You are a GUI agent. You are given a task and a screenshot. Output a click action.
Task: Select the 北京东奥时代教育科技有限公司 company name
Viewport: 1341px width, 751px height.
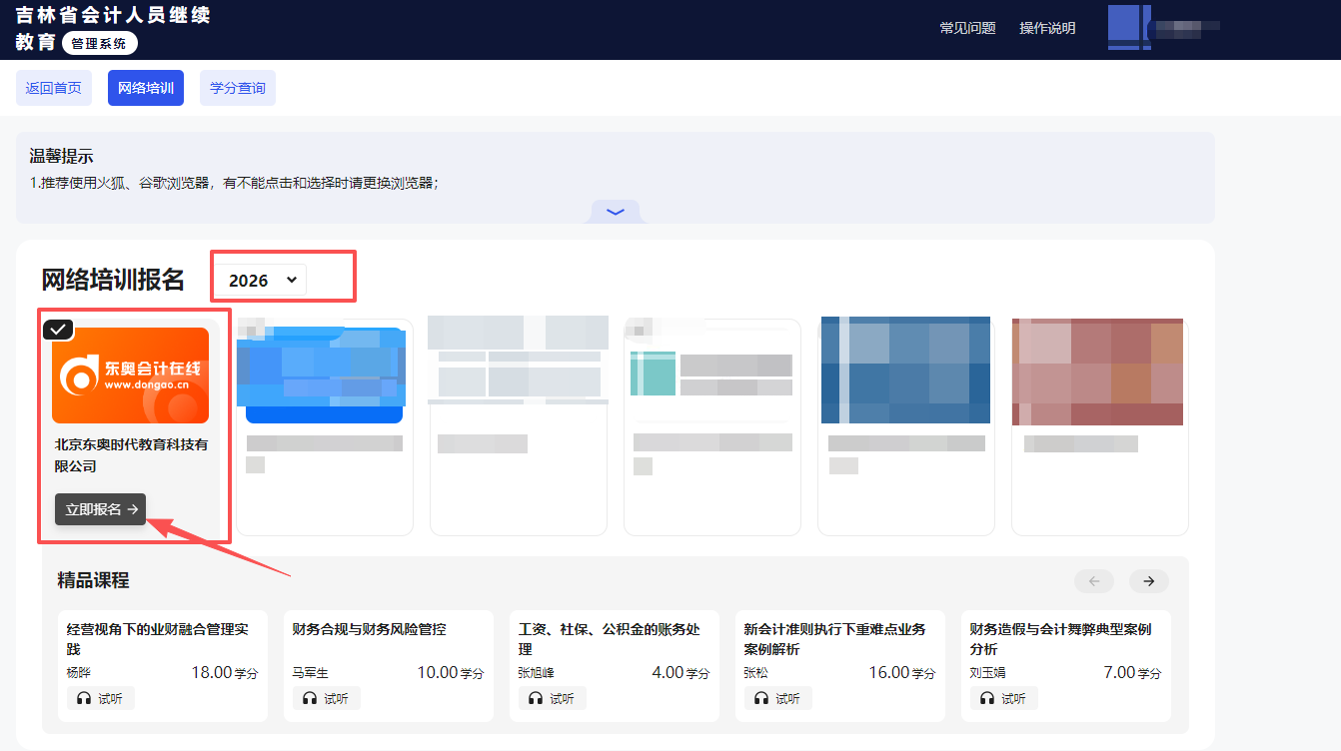[x=131, y=455]
